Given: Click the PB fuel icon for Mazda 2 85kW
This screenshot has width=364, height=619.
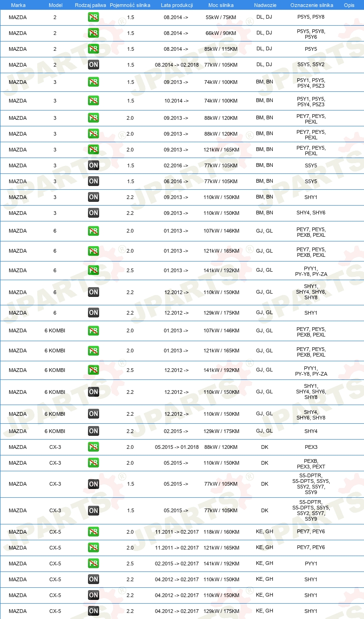Looking at the screenshot, I should pos(94,49).
